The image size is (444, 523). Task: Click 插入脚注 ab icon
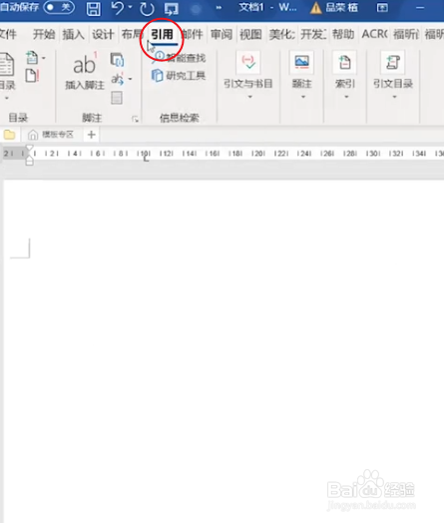tap(85, 64)
